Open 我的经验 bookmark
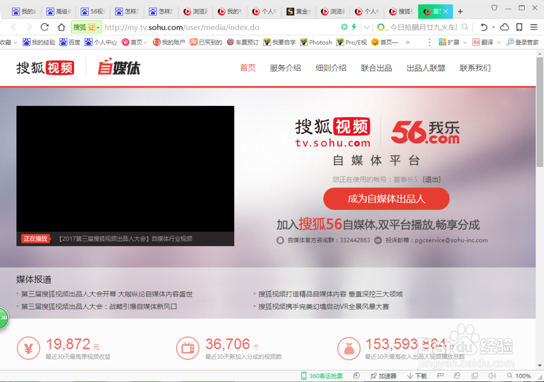The width and height of the screenshot is (544, 382). pyautogui.click(x=39, y=42)
